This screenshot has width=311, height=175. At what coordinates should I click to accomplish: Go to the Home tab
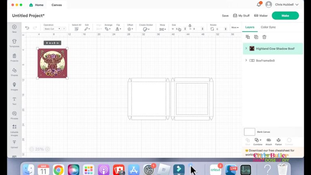36,5
